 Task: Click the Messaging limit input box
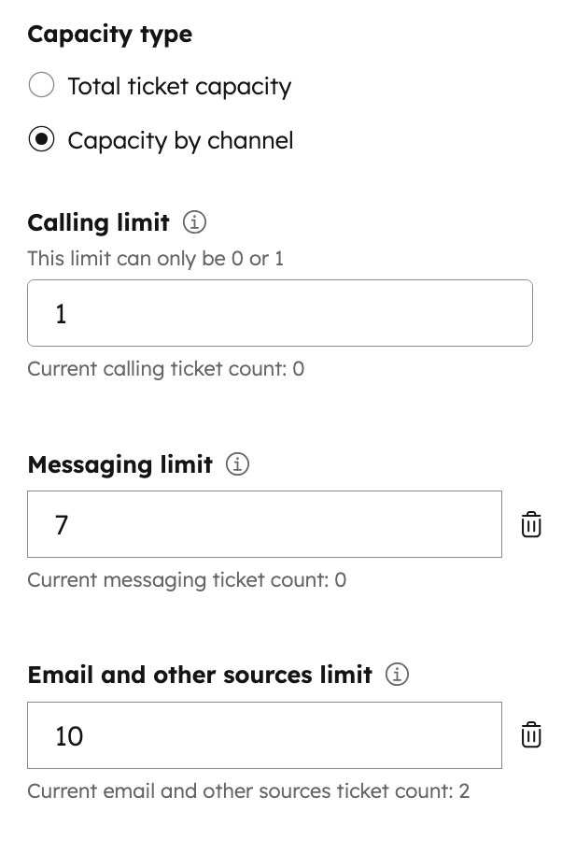coord(264,524)
